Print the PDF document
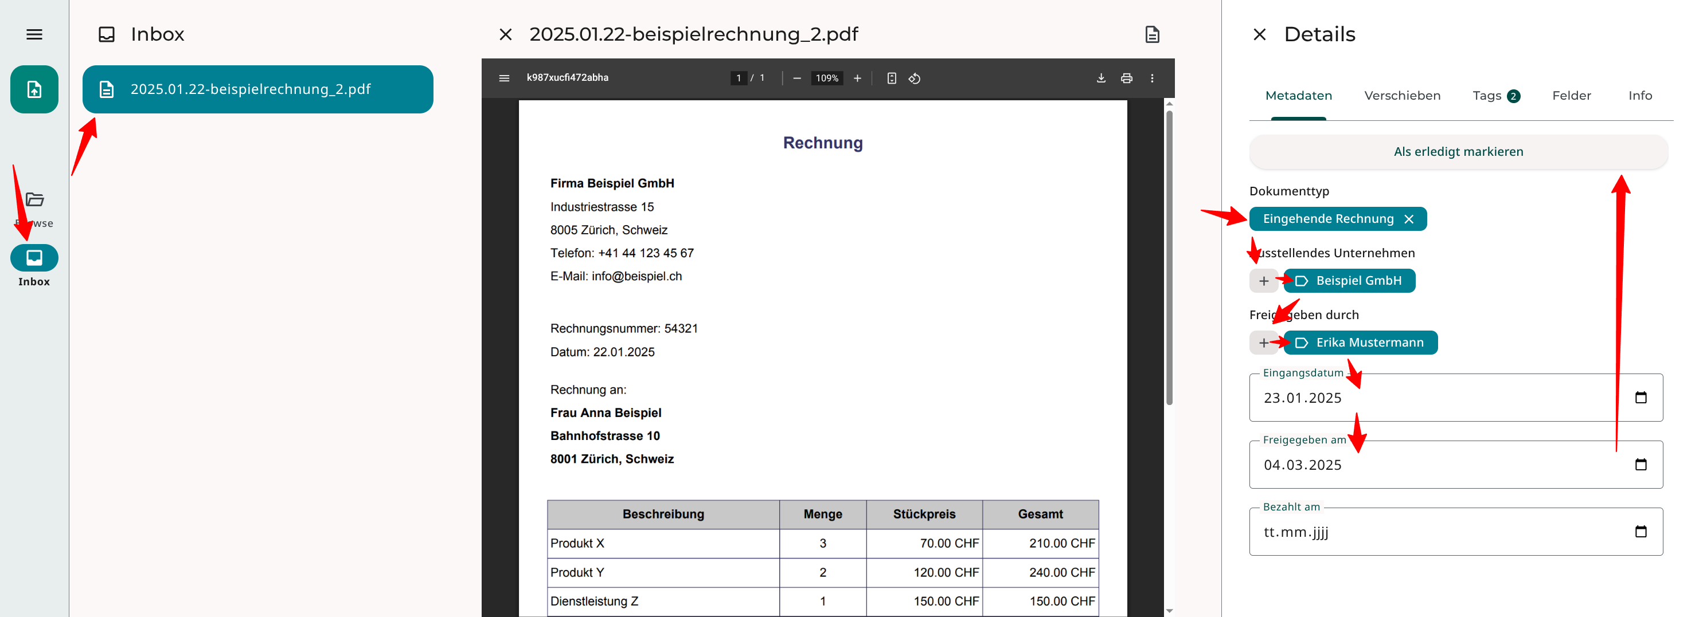The width and height of the screenshot is (1703, 617). pos(1127,78)
